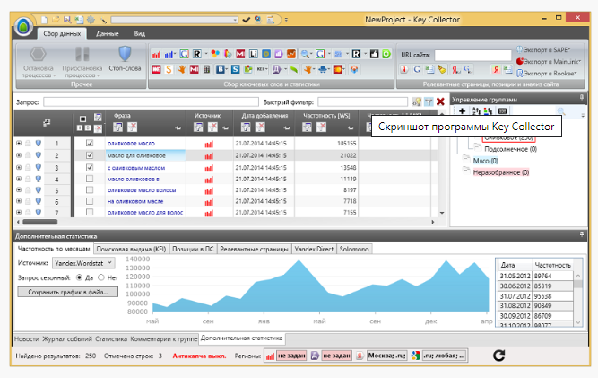Viewport: 598px width, 378px height.
Task: Click the open folder icon in the quick access toolbar
Action: pyautogui.click(x=56, y=20)
